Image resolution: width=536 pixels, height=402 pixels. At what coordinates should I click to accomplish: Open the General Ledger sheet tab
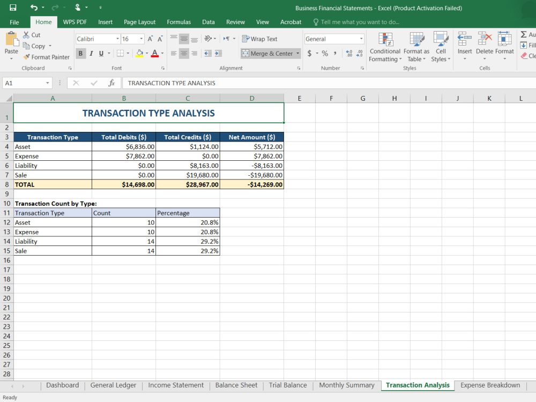[x=113, y=385]
